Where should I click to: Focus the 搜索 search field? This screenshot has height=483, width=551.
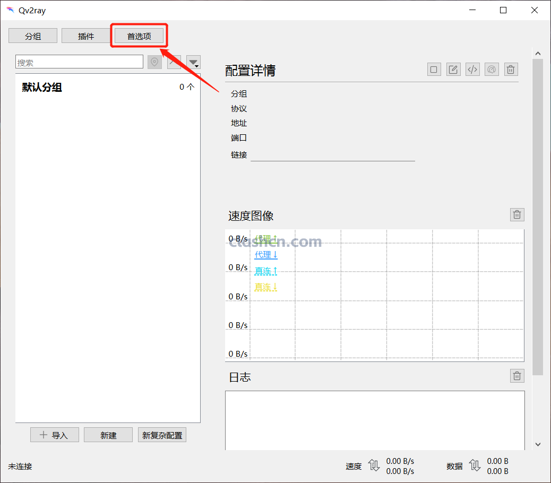tap(80, 62)
